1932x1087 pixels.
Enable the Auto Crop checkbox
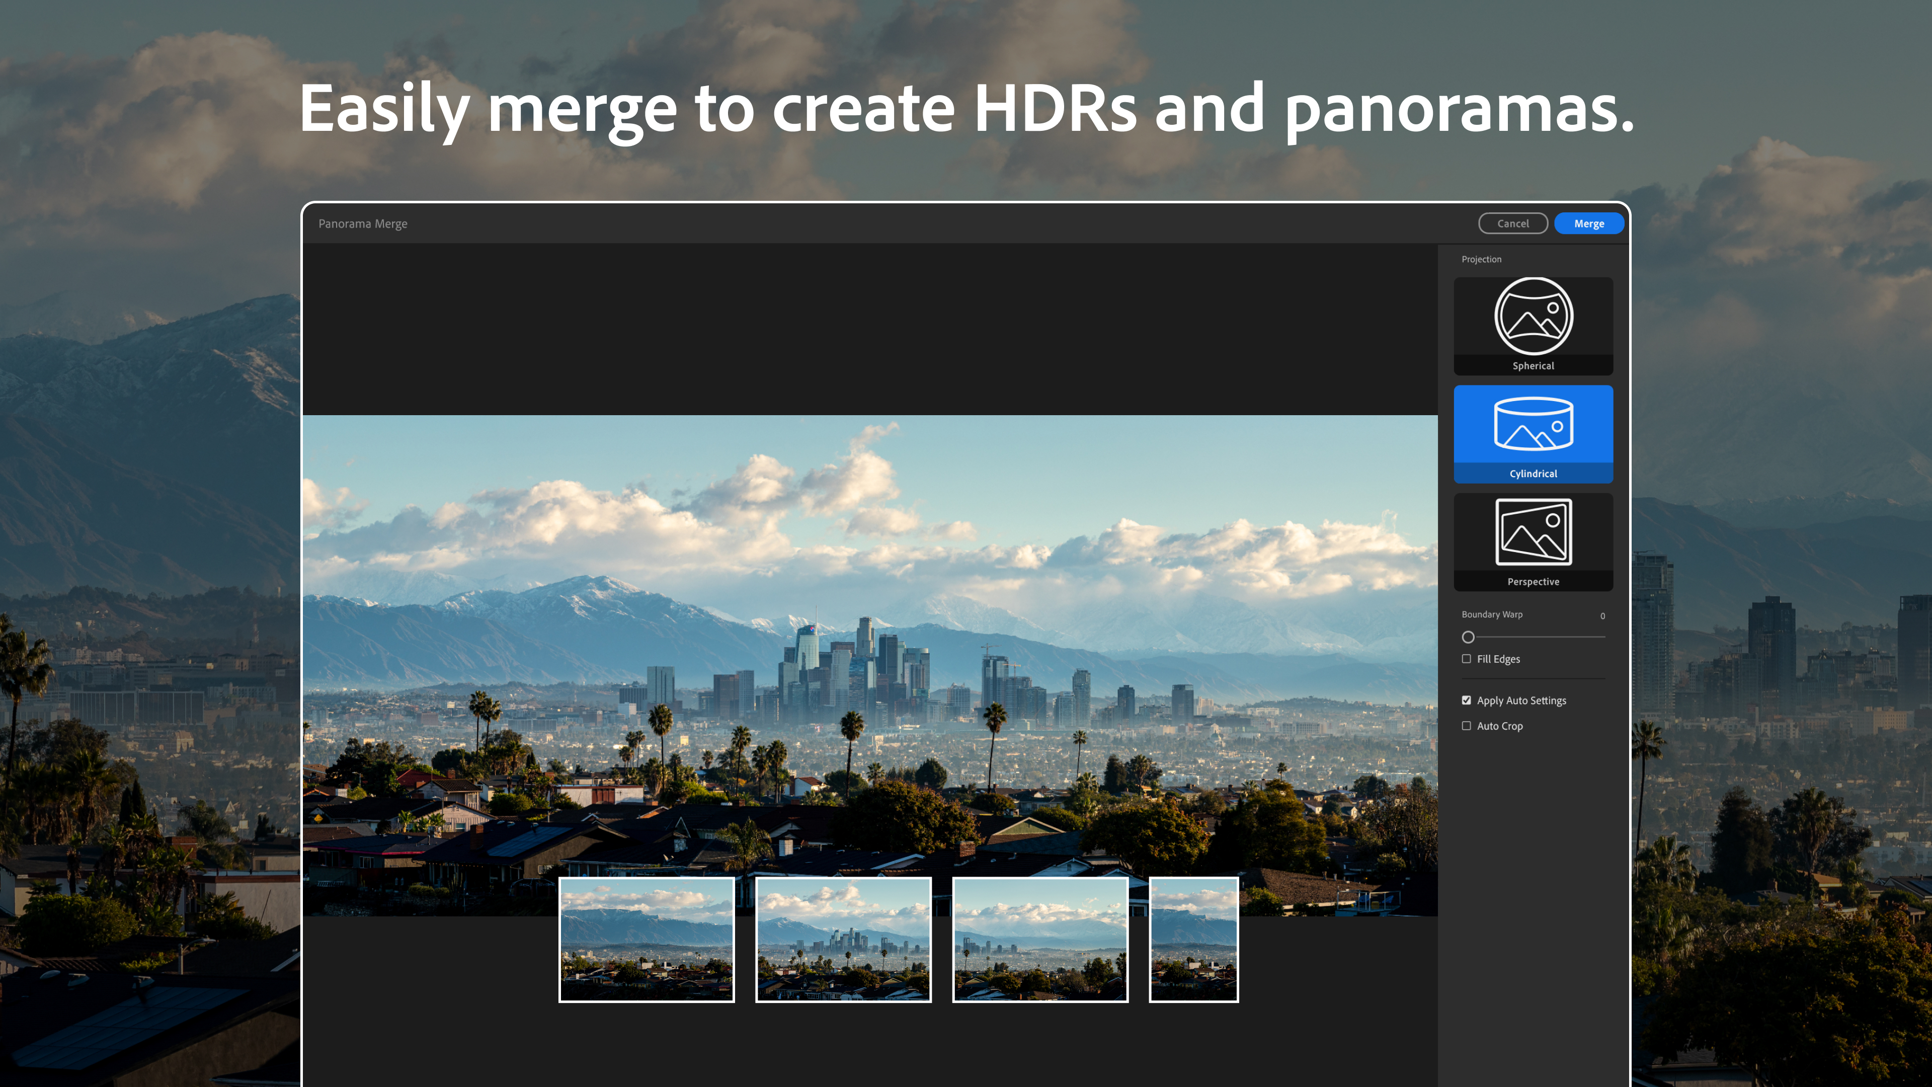coord(1466,725)
